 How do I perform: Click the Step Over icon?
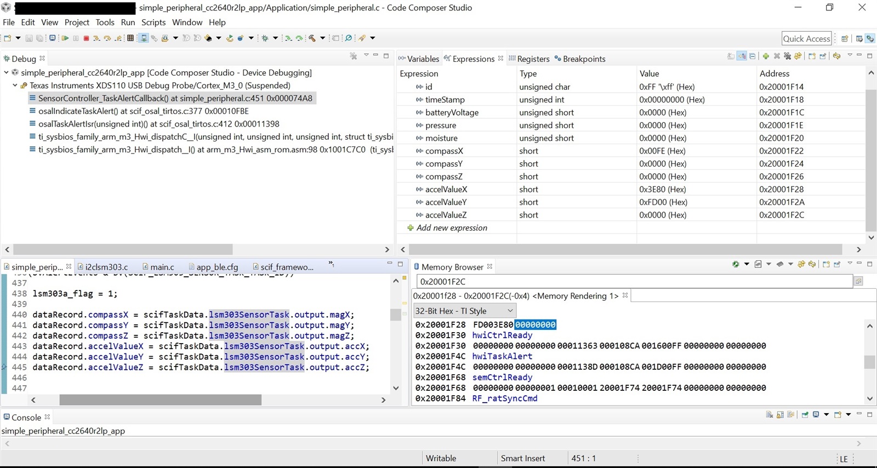(x=107, y=38)
